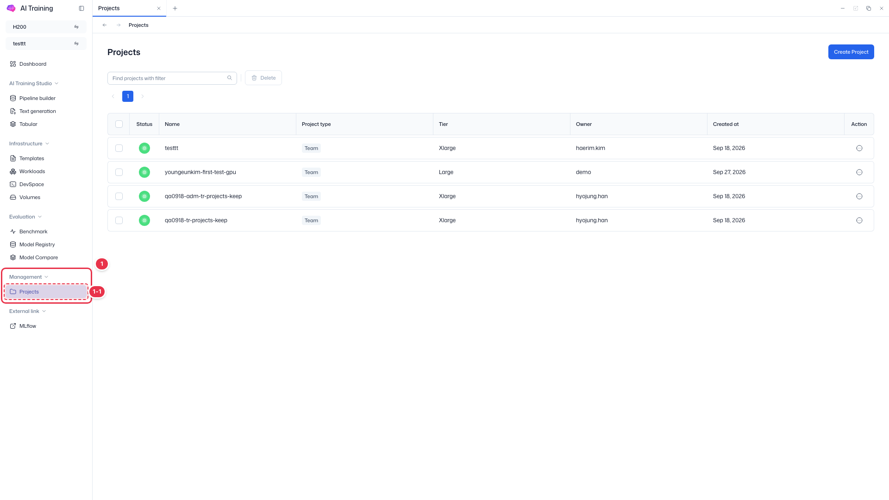Open action menu for testtt row

point(859,148)
